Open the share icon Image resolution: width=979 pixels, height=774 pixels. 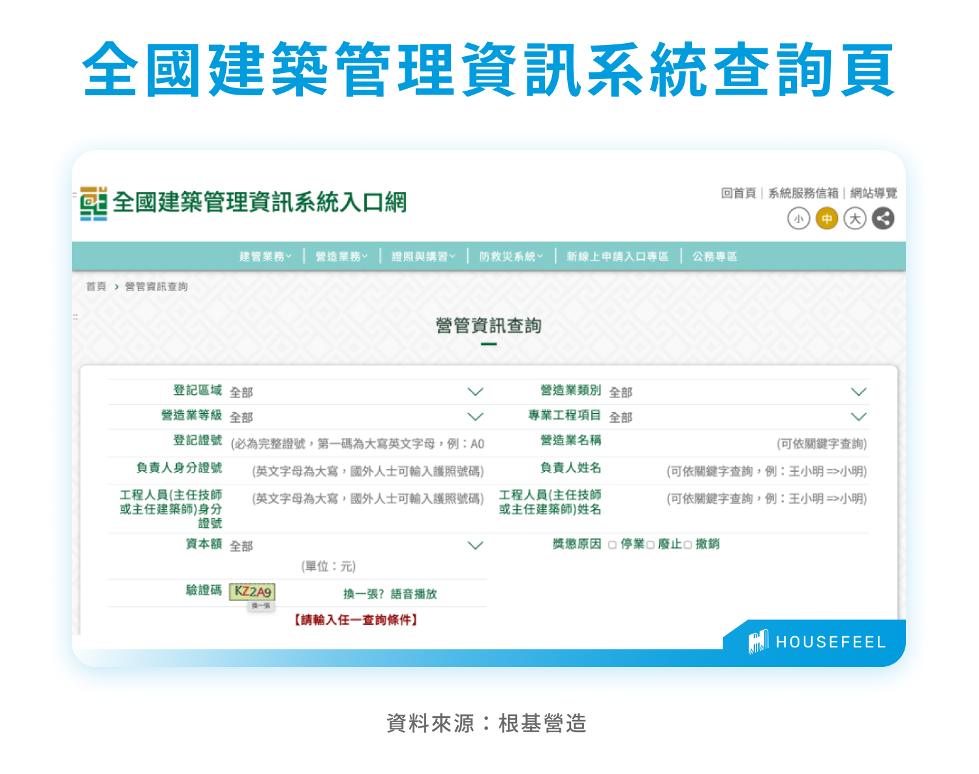pyautogui.click(x=884, y=219)
